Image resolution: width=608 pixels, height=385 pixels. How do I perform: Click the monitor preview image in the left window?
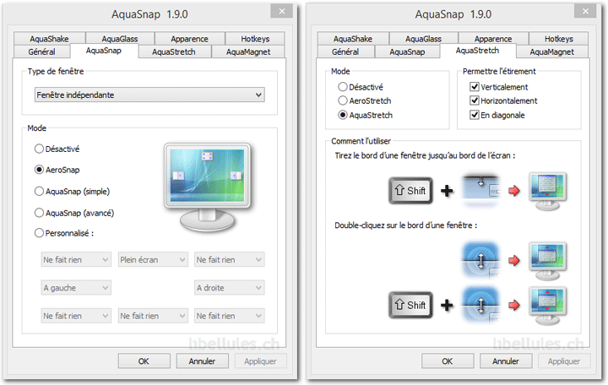click(208, 187)
